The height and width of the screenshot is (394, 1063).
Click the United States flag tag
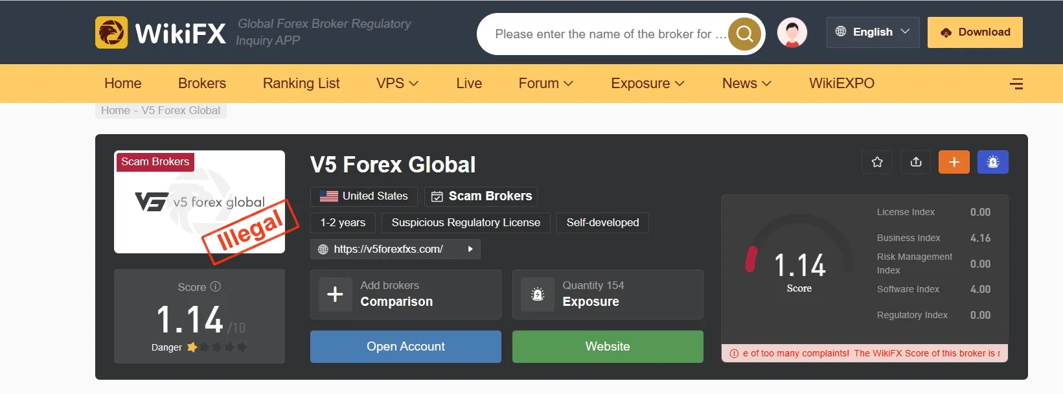pos(363,196)
